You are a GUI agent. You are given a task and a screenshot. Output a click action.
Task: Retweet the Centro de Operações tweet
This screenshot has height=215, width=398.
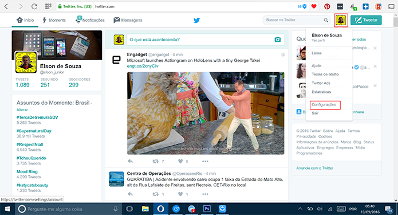tap(155, 194)
